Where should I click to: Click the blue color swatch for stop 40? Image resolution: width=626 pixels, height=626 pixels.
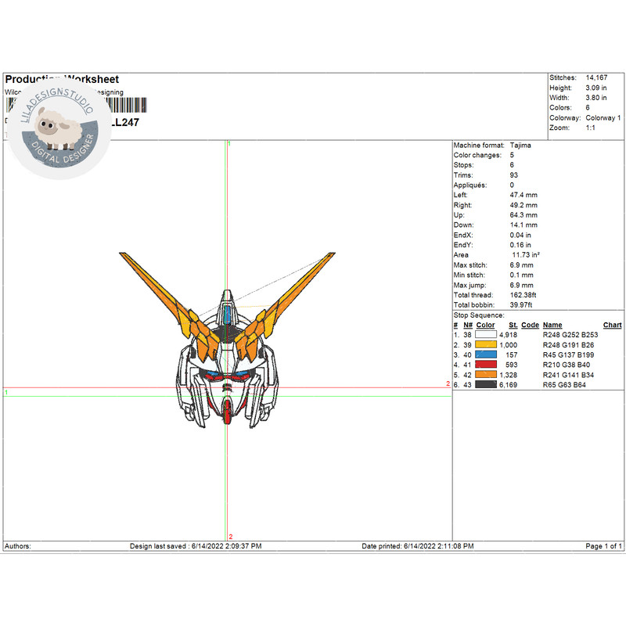pos(487,353)
